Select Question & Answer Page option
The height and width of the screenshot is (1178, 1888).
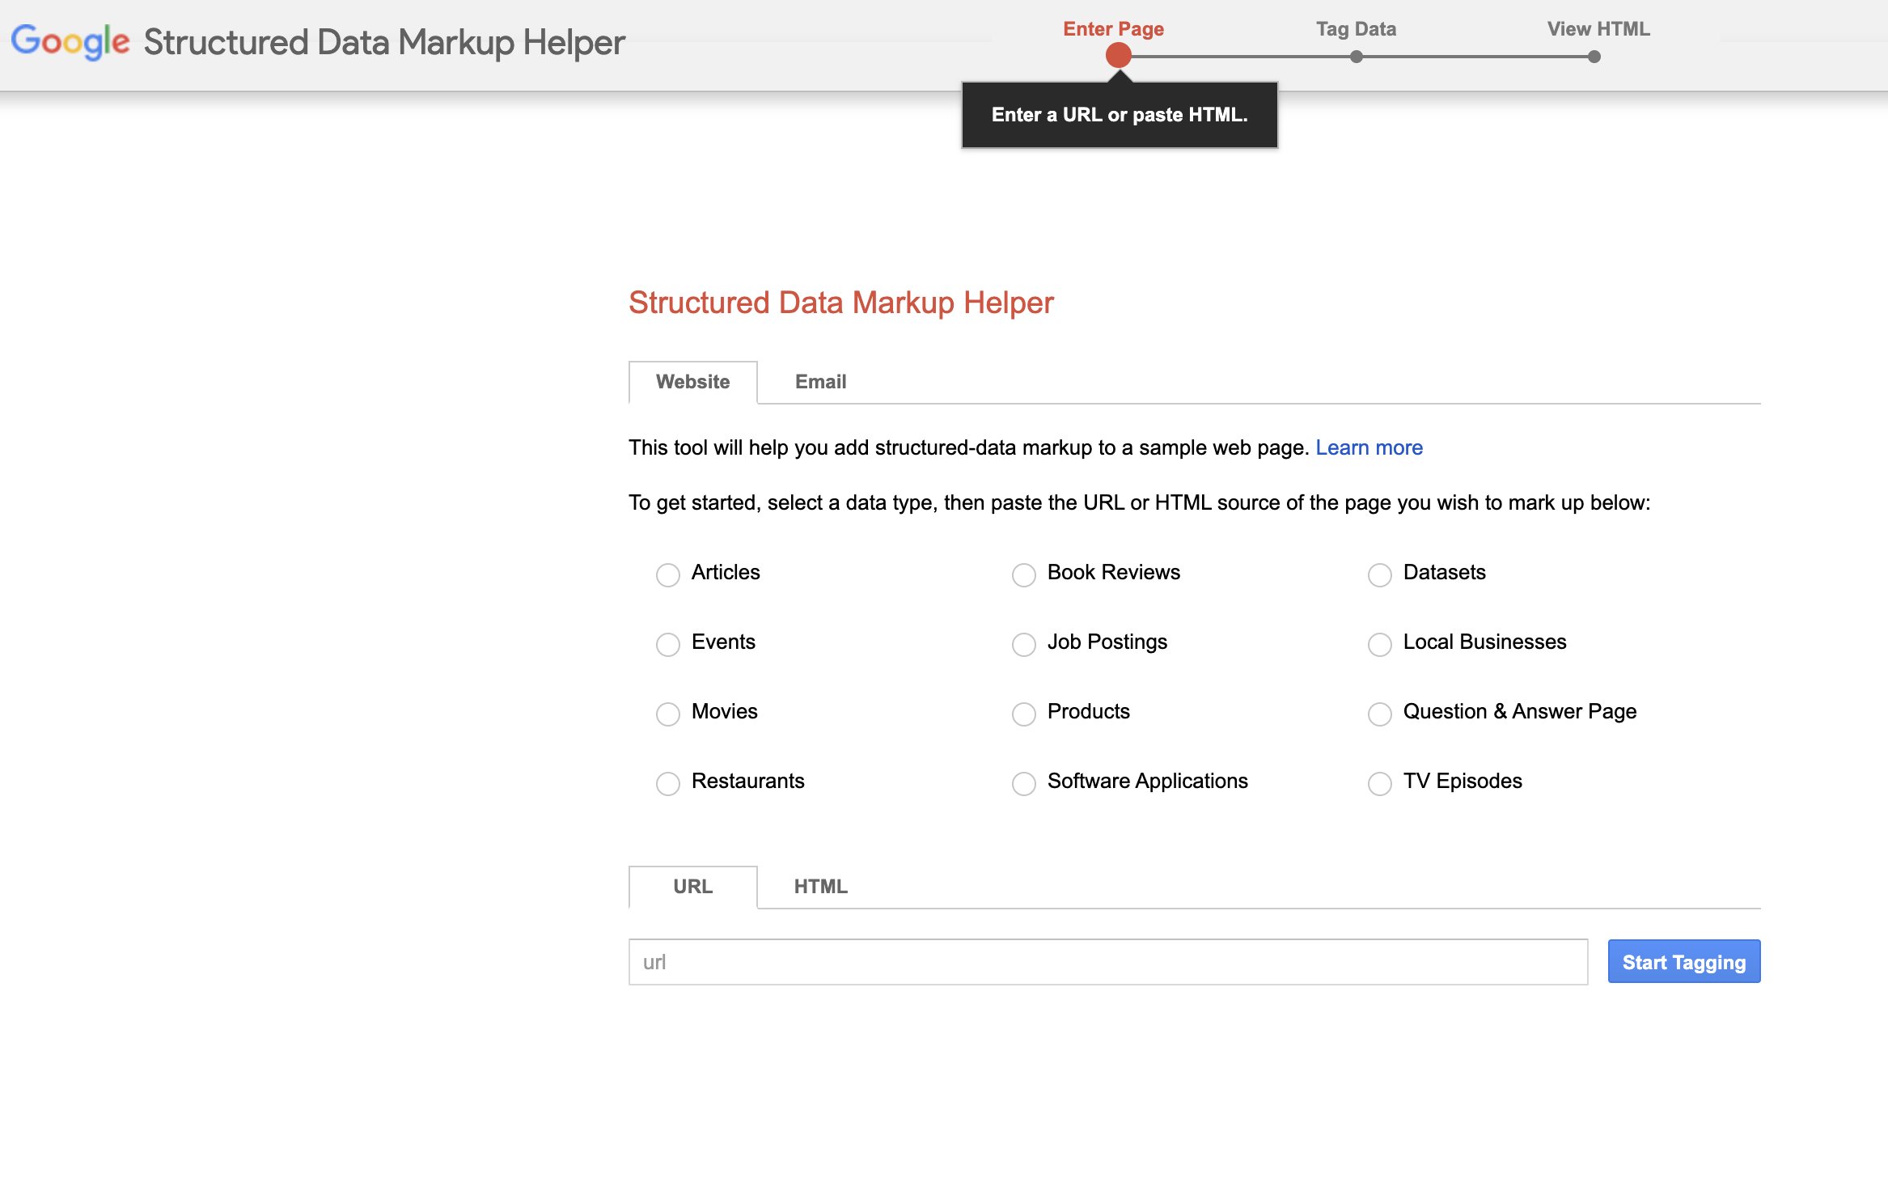pyautogui.click(x=1380, y=714)
